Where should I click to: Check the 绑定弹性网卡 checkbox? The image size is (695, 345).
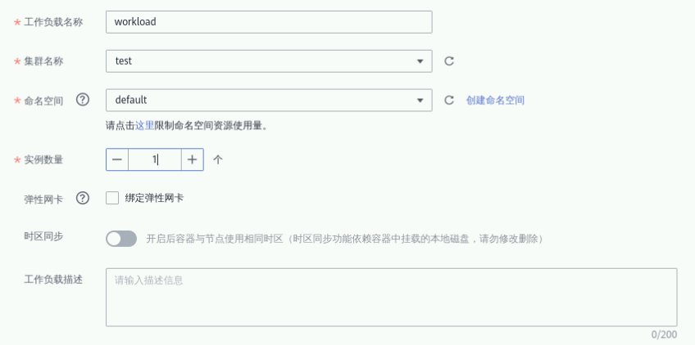click(113, 198)
